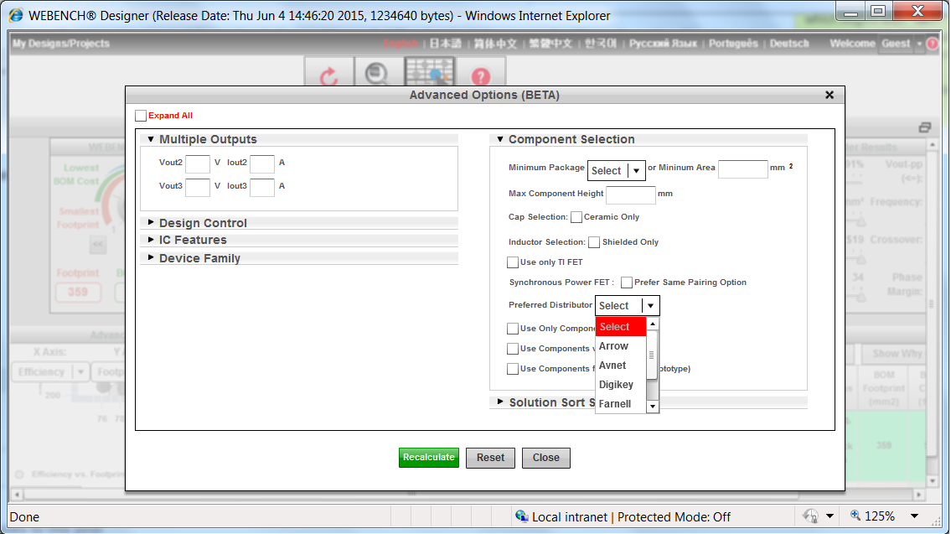This screenshot has height=534, width=951.
Task: Click the zoom magnifier icon in status bar
Action: (x=855, y=516)
